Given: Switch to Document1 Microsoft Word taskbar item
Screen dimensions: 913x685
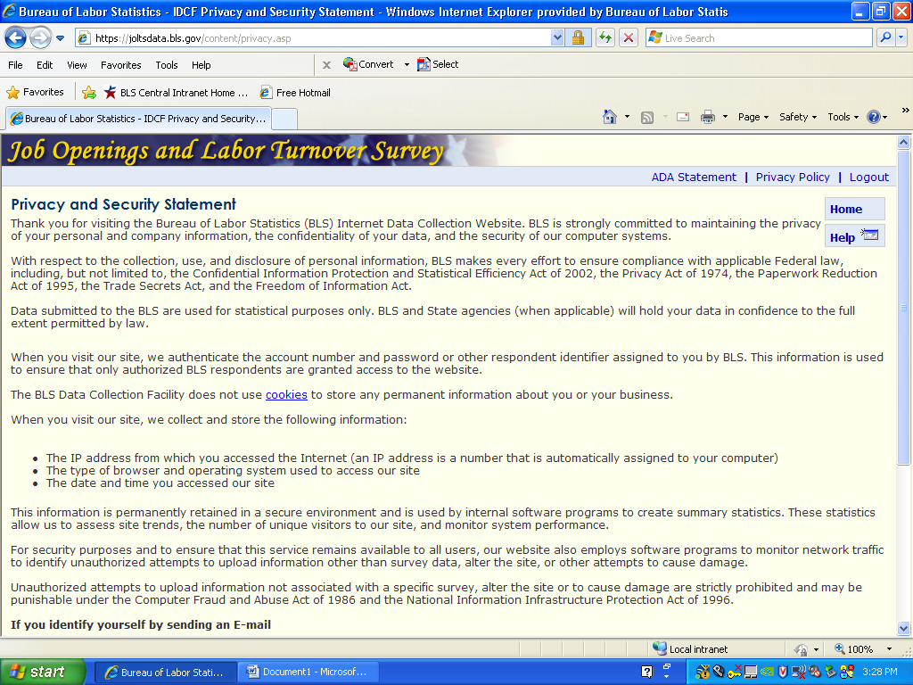Looking at the screenshot, I should coord(308,672).
